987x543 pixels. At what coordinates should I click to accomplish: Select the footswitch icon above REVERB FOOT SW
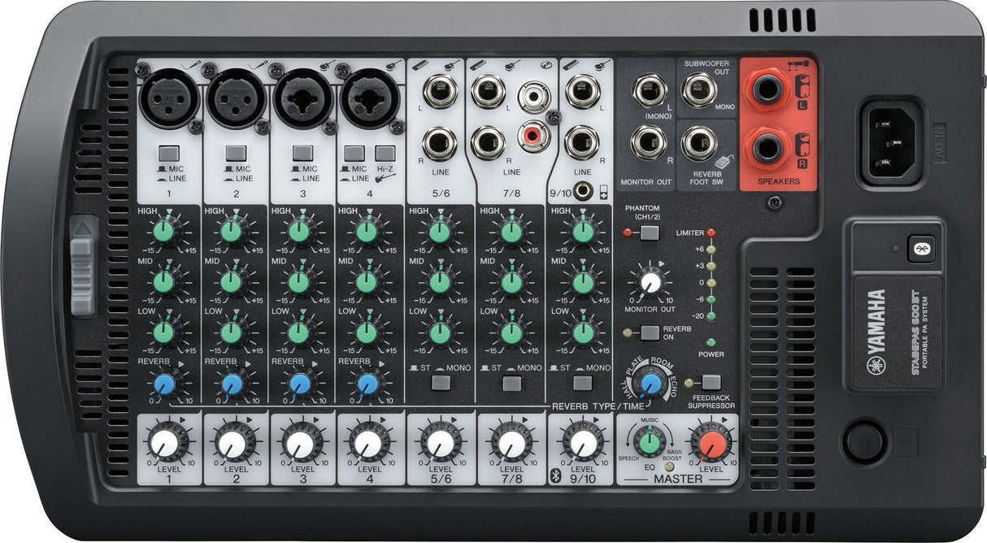point(723,162)
